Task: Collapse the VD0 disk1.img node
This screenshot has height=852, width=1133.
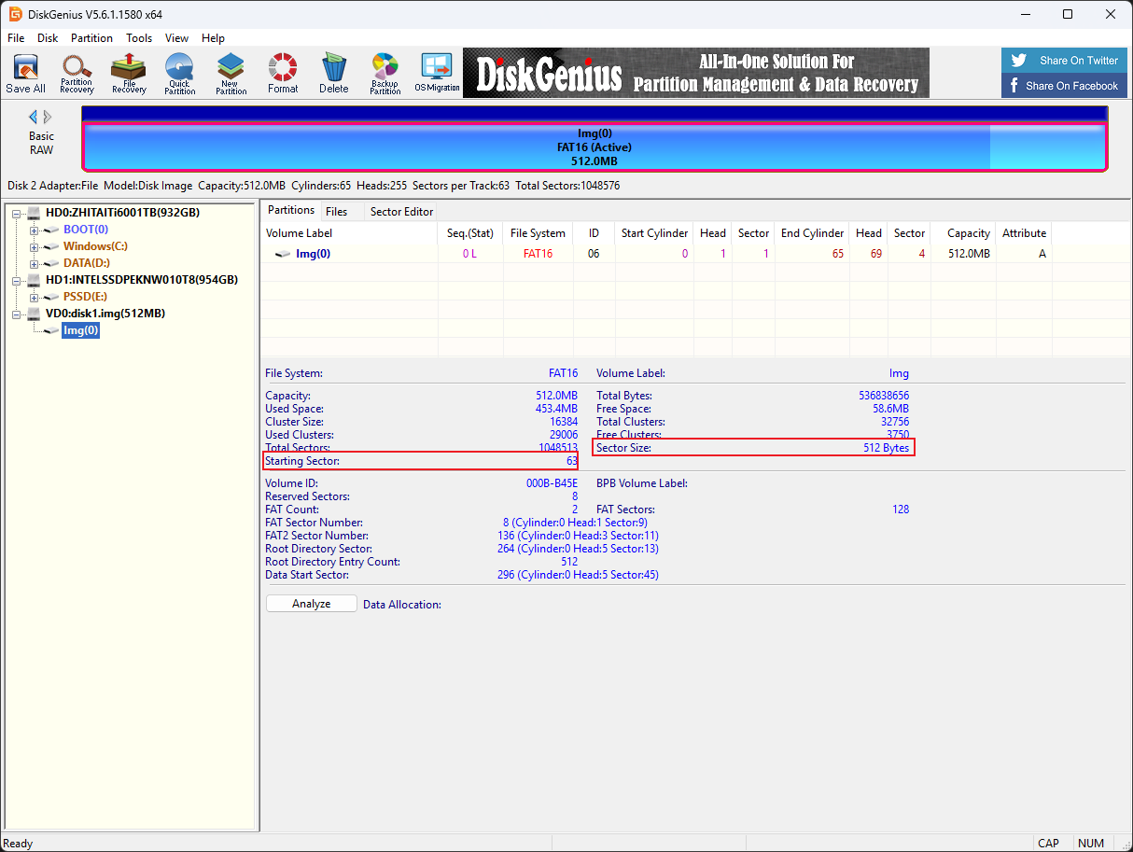Action: (x=17, y=314)
